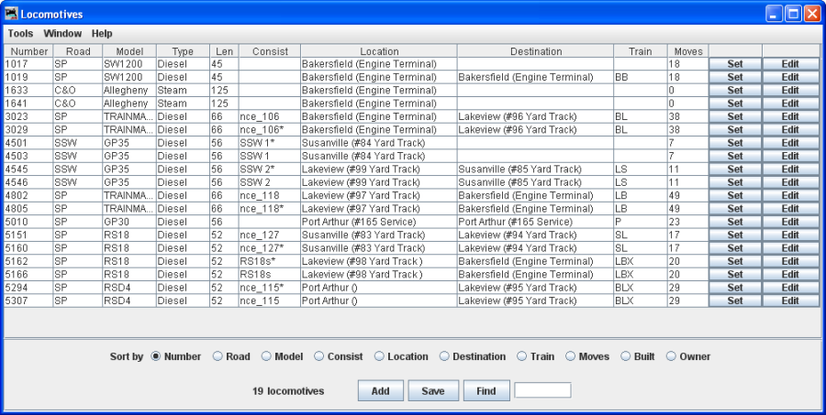
Task: Open the Help menu
Action: click(x=102, y=33)
